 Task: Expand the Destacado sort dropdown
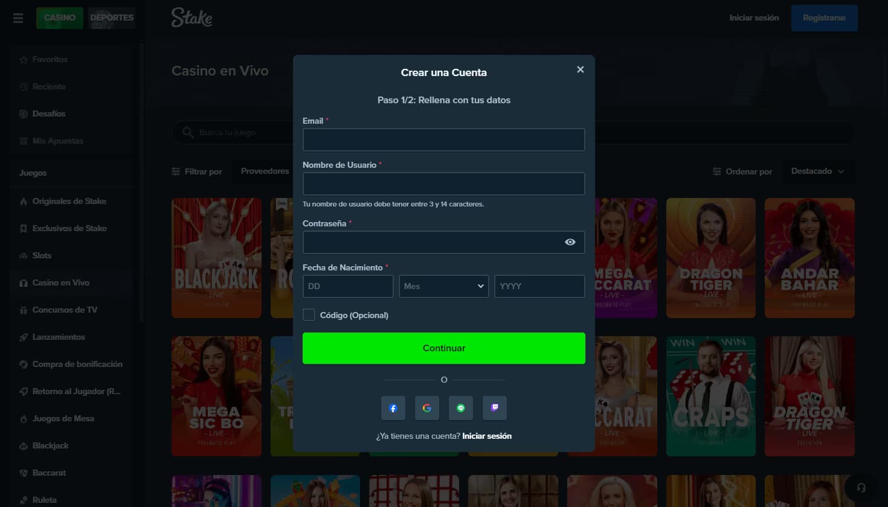[817, 171]
